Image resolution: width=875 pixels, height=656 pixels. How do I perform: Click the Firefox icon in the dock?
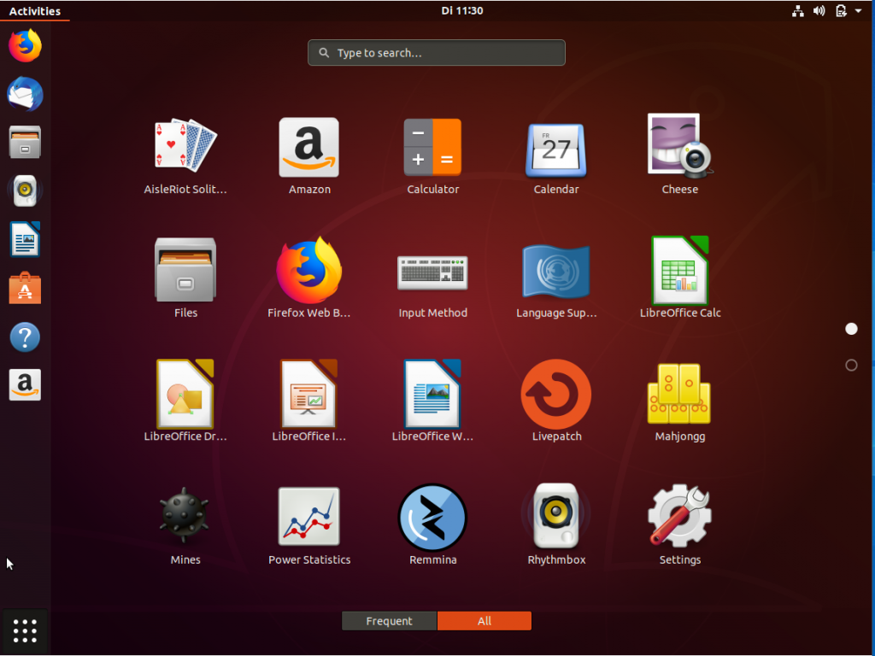tap(25, 46)
